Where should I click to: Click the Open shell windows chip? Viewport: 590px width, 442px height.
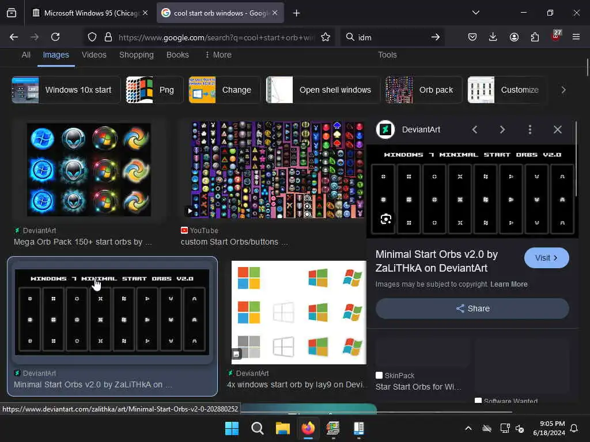coord(323,90)
